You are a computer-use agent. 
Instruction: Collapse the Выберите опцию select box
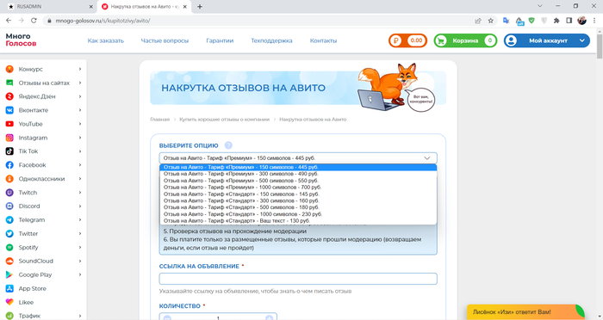(298, 158)
